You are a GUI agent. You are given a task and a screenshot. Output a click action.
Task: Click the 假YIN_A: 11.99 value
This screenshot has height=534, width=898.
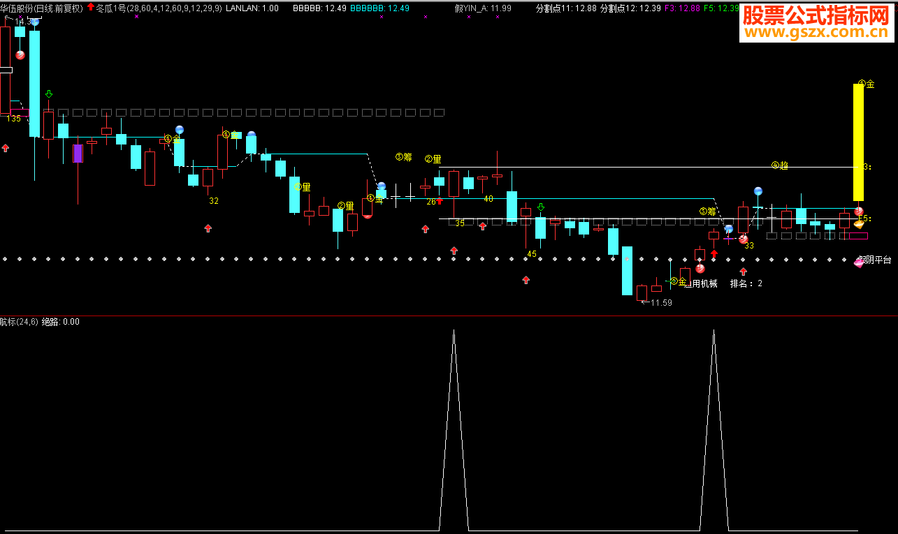tap(483, 8)
